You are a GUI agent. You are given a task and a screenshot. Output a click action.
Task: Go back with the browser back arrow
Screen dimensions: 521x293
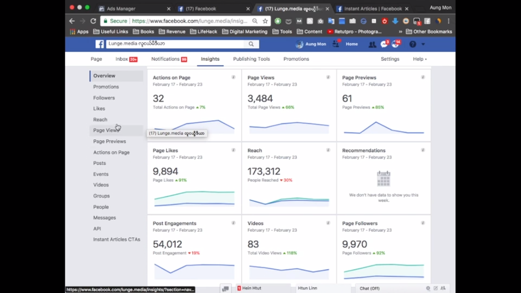pyautogui.click(x=72, y=21)
